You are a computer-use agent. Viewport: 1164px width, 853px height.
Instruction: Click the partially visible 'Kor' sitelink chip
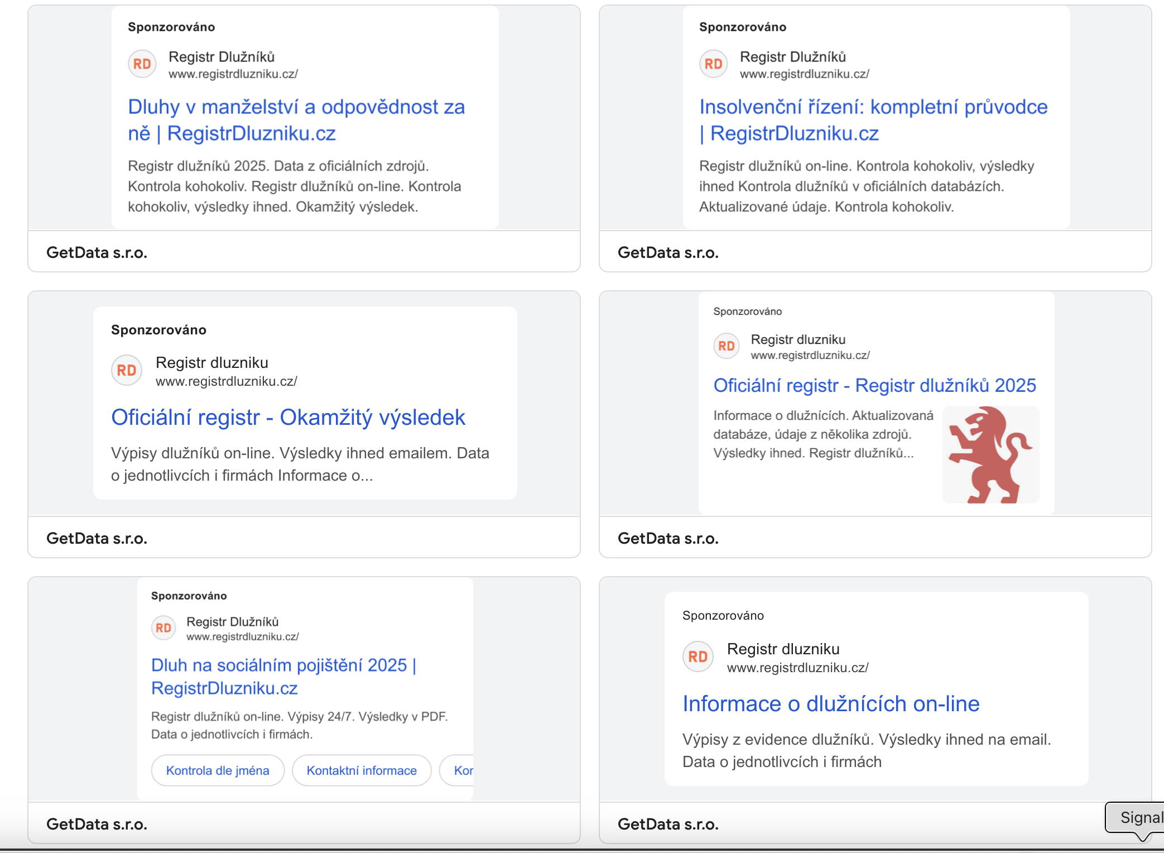click(x=457, y=770)
